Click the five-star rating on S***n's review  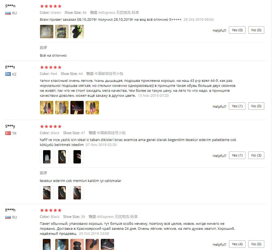click(51, 6)
